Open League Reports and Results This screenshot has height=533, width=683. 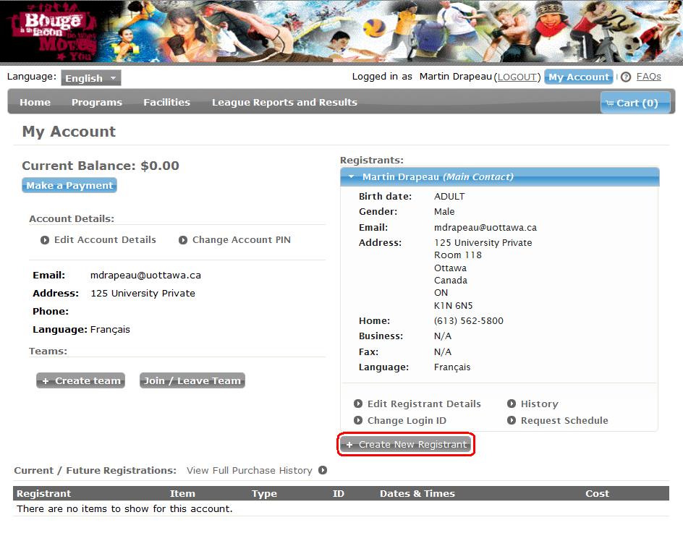(x=284, y=103)
